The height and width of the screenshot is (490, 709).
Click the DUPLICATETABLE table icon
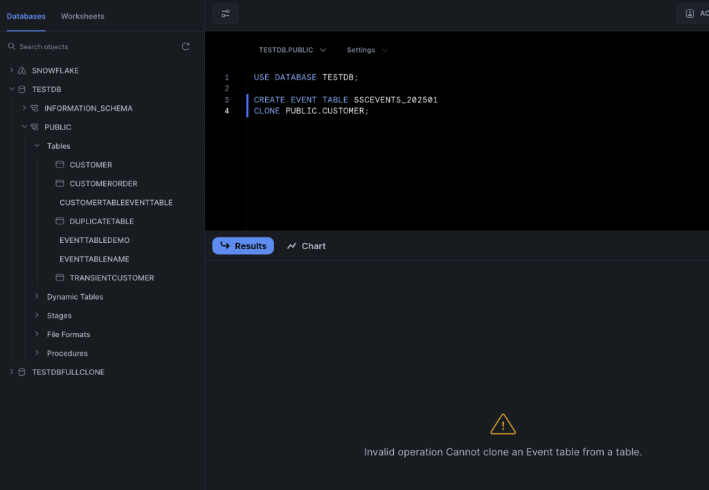point(60,221)
